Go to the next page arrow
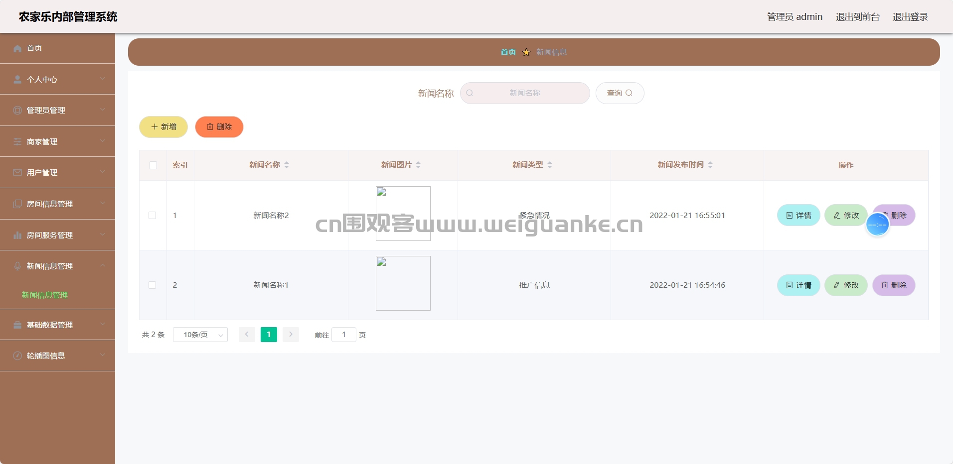 coord(291,335)
